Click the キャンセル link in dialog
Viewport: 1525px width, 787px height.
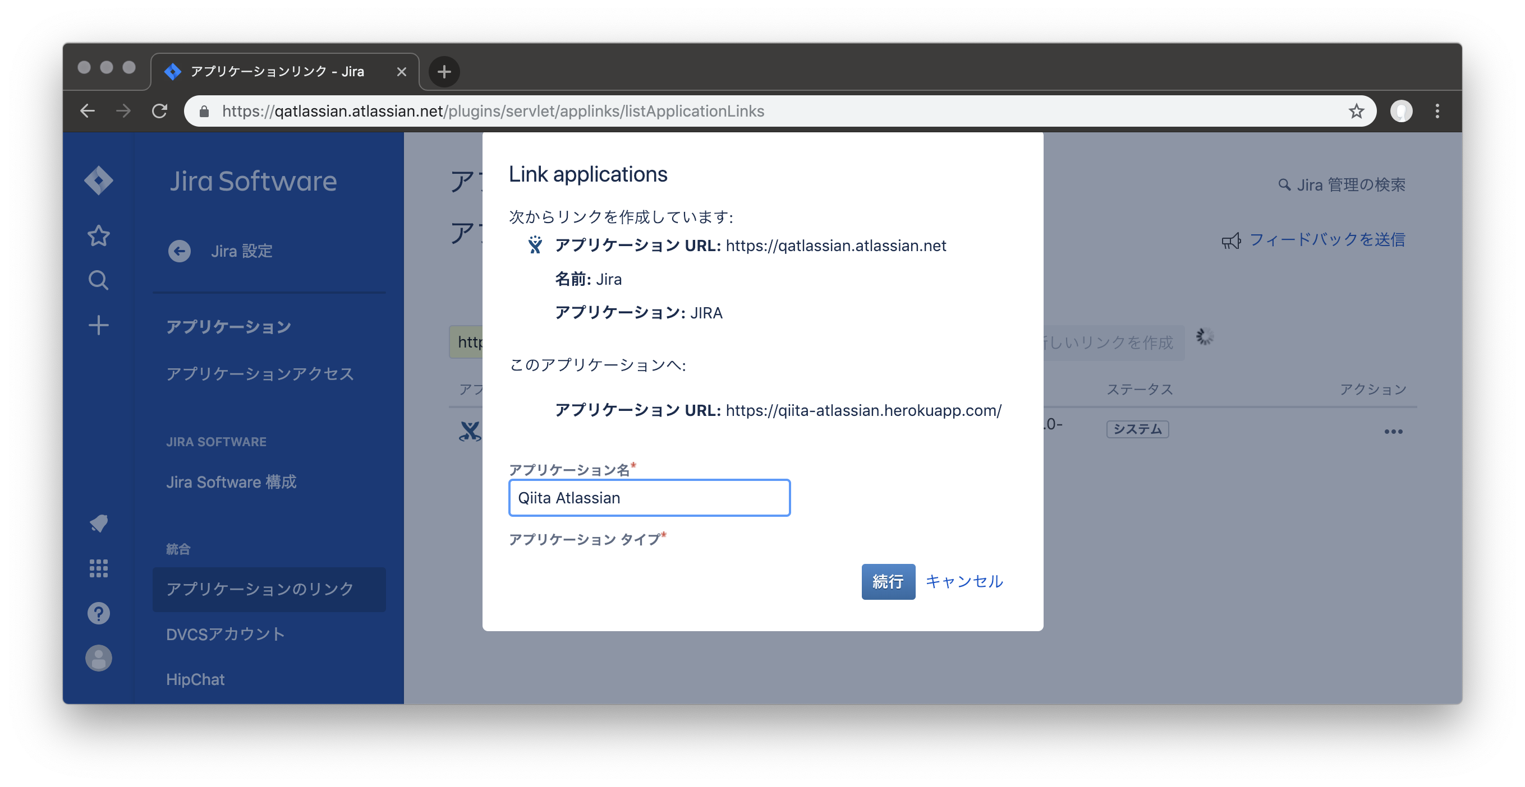point(963,581)
